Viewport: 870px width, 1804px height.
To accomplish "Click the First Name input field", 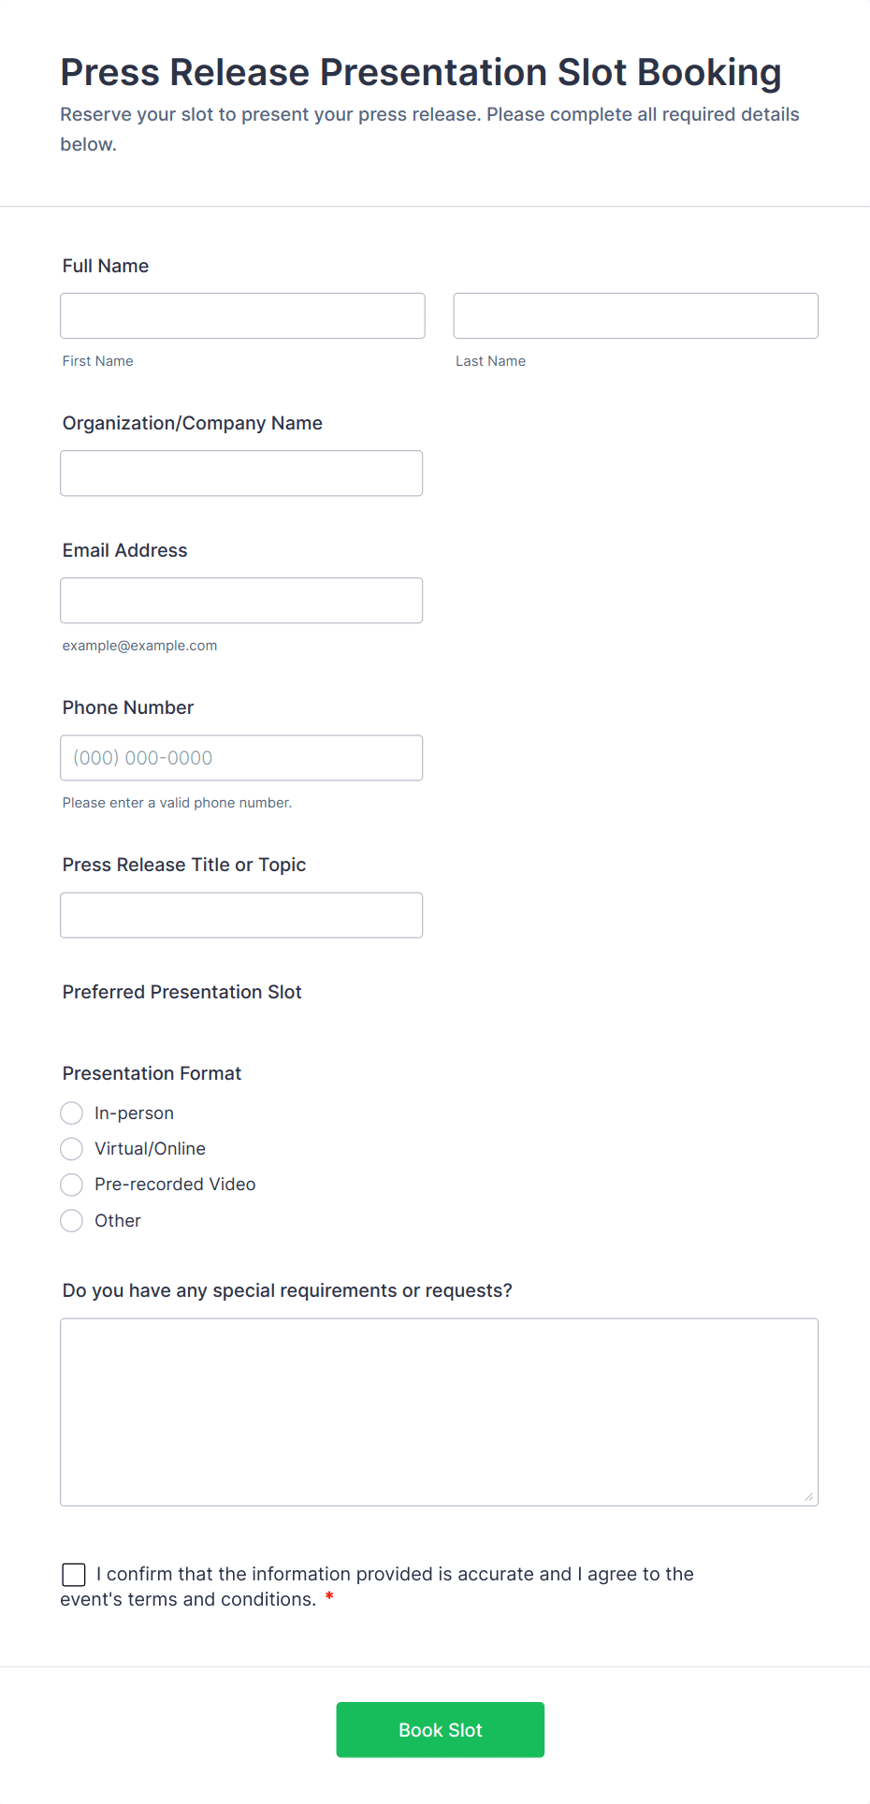I will pyautogui.click(x=242, y=316).
